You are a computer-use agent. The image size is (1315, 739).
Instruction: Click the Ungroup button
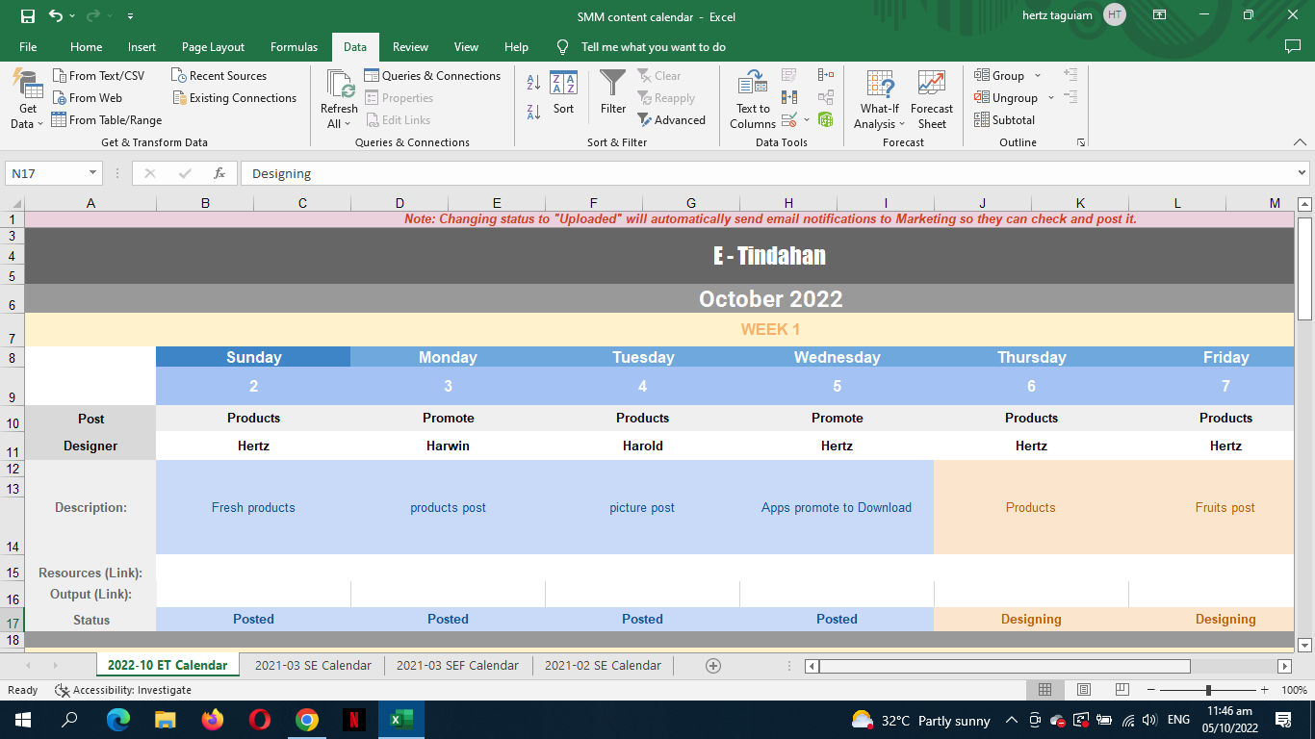point(1006,97)
